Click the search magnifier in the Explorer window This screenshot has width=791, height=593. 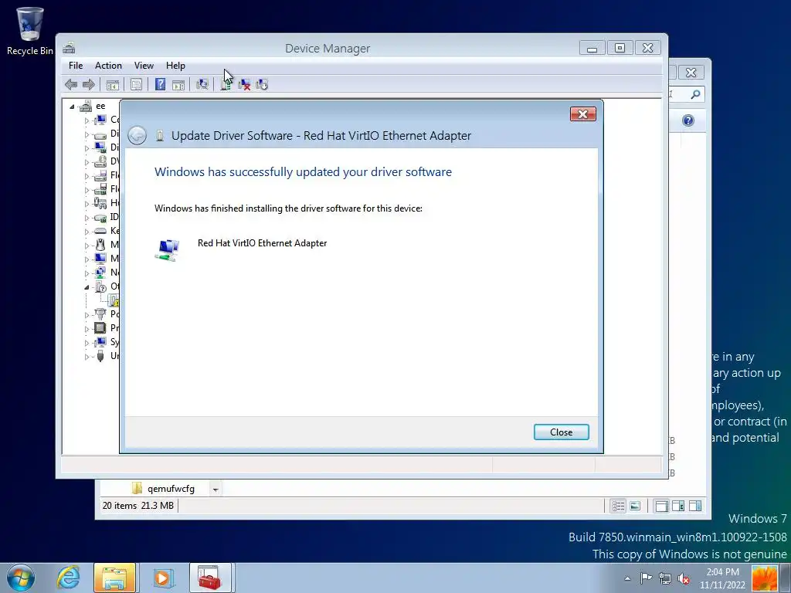(695, 94)
